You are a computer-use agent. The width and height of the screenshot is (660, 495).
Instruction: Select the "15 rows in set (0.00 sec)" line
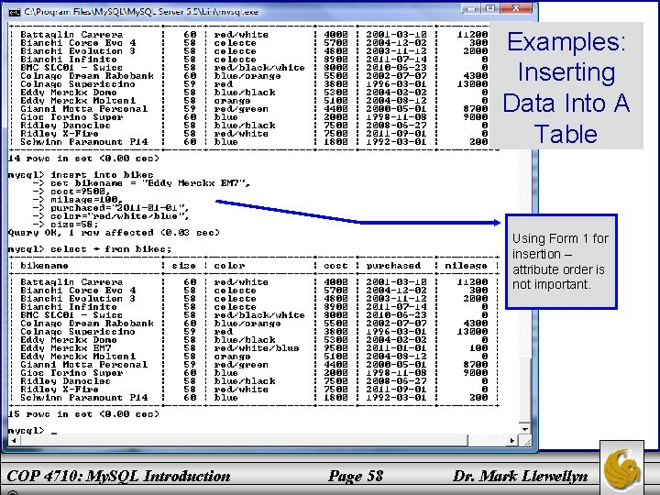(x=83, y=413)
